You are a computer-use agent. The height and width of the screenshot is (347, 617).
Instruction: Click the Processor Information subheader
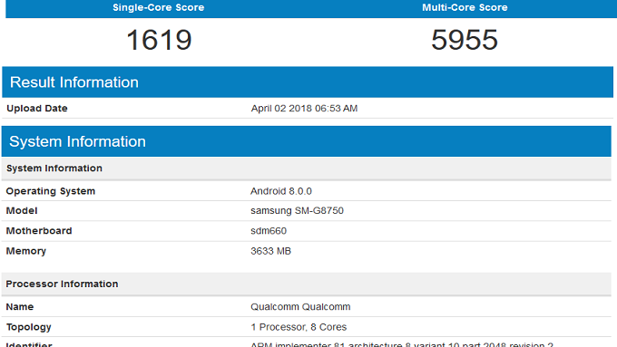pyautogui.click(x=306, y=284)
